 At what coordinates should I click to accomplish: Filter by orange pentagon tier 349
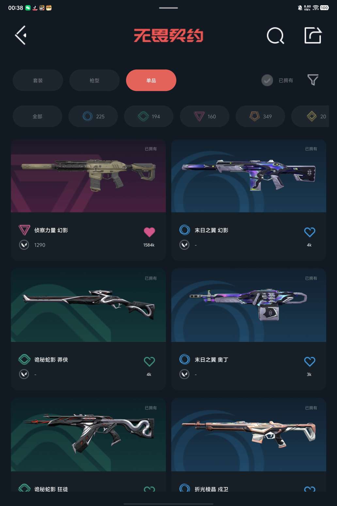point(260,116)
